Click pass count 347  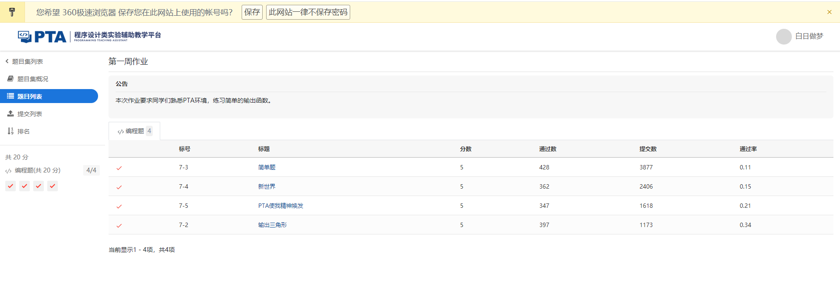coord(544,206)
